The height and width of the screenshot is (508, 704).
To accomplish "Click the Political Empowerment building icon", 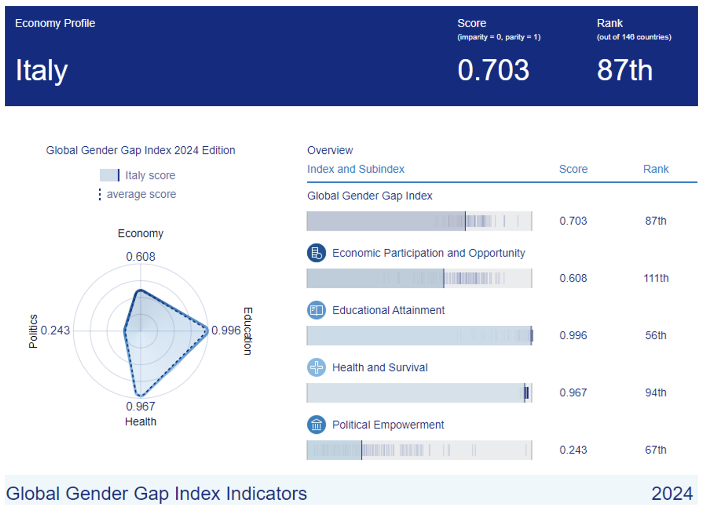I will pos(316,425).
